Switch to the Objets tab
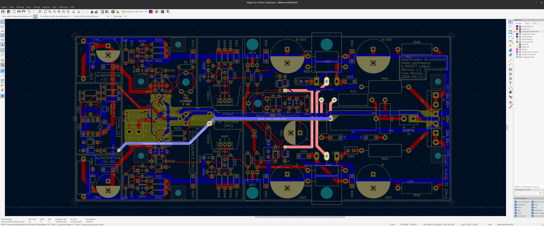The width and height of the screenshot is (544, 226). [x=527, y=23]
